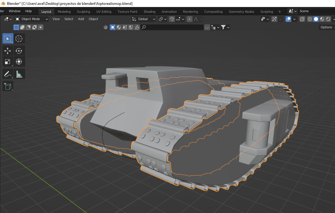
Task: Open the Window menu
Action: pos(15,11)
